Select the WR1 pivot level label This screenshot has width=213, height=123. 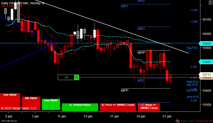click(141, 29)
